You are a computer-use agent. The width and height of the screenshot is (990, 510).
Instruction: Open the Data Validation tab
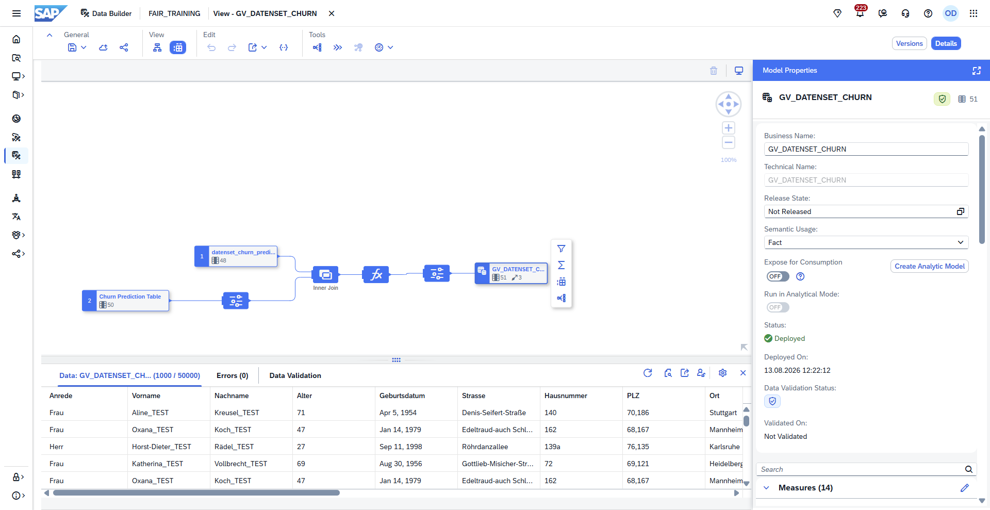[x=295, y=375]
